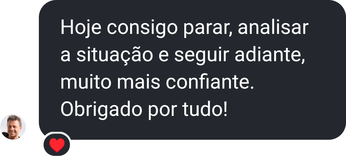Click the word "analisar" in the message
The width and height of the screenshot is (346, 156).
[273, 28]
